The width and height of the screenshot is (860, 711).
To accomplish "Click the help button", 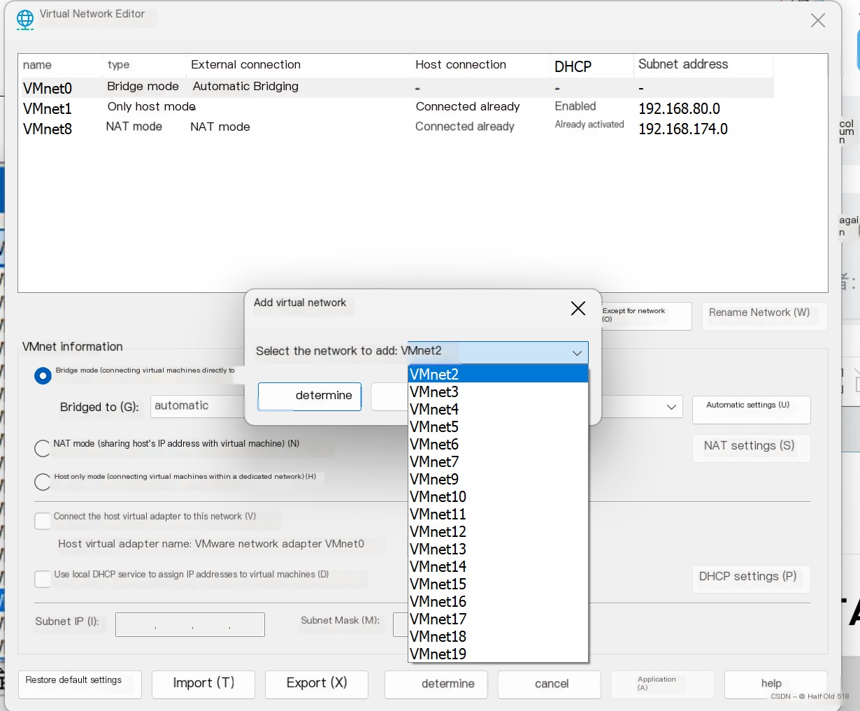I will (x=776, y=684).
